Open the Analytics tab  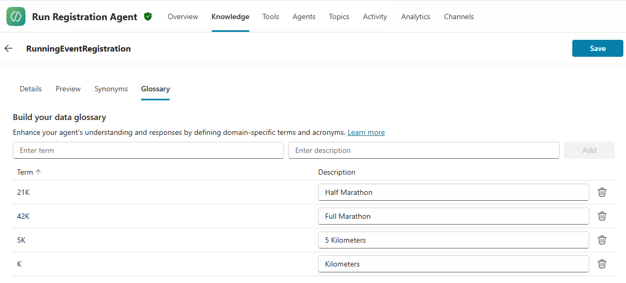coord(415,16)
